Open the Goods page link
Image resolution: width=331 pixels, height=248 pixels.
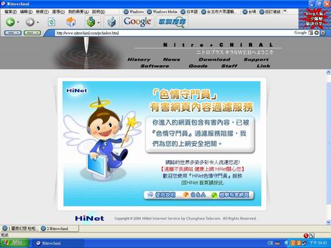(x=198, y=66)
